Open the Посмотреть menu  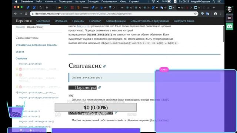(x=66, y=1)
